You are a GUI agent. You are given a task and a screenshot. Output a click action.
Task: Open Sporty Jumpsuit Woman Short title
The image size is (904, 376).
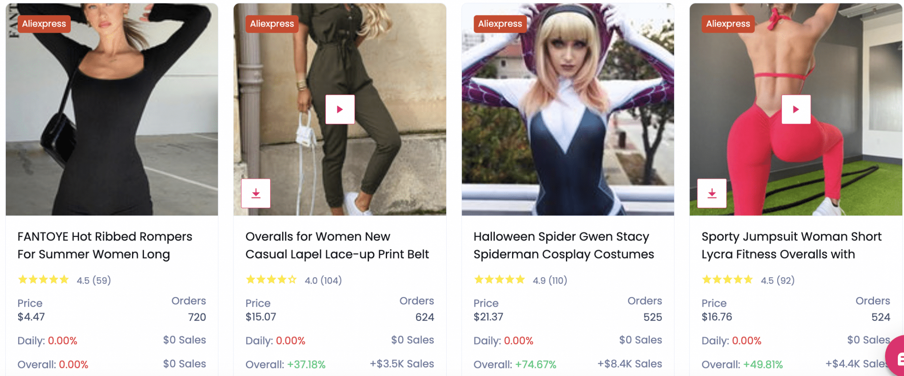coord(791,245)
